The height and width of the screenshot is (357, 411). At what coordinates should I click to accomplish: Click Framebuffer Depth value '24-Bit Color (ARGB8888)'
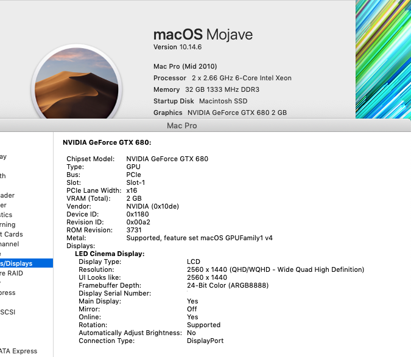pyautogui.click(x=228, y=285)
